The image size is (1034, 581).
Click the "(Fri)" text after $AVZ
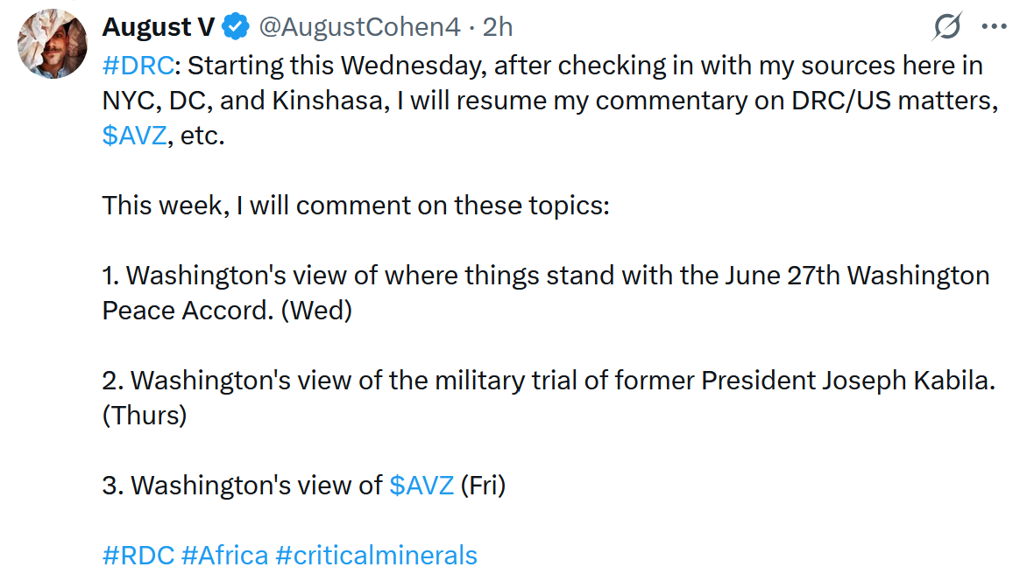(x=484, y=485)
